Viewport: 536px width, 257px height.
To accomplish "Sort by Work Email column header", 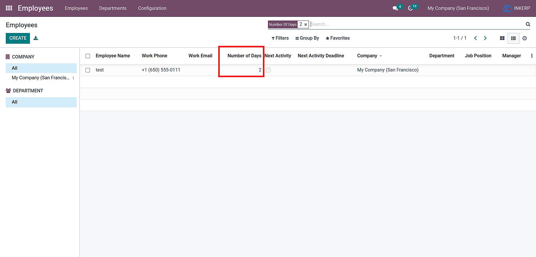I will tap(200, 56).
